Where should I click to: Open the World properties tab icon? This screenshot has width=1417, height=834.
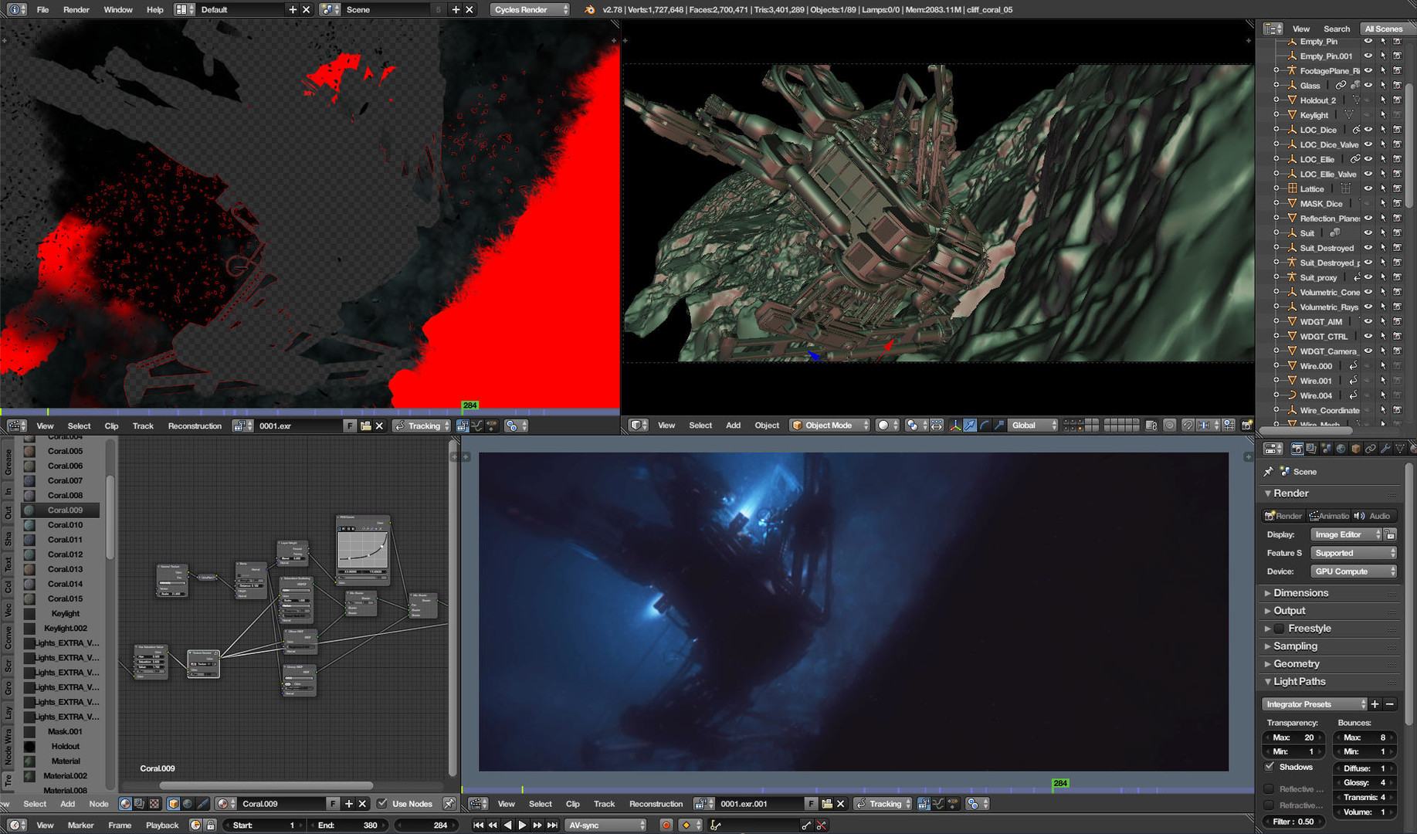point(1341,449)
